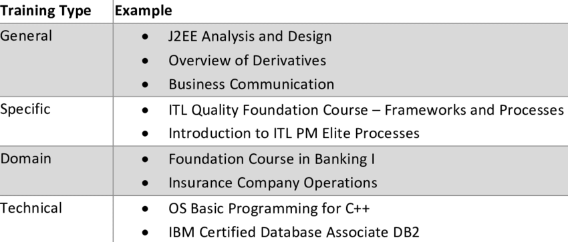The image size is (568, 242).
Task: Click OS Basic Programming for C++
Action: click(269, 209)
